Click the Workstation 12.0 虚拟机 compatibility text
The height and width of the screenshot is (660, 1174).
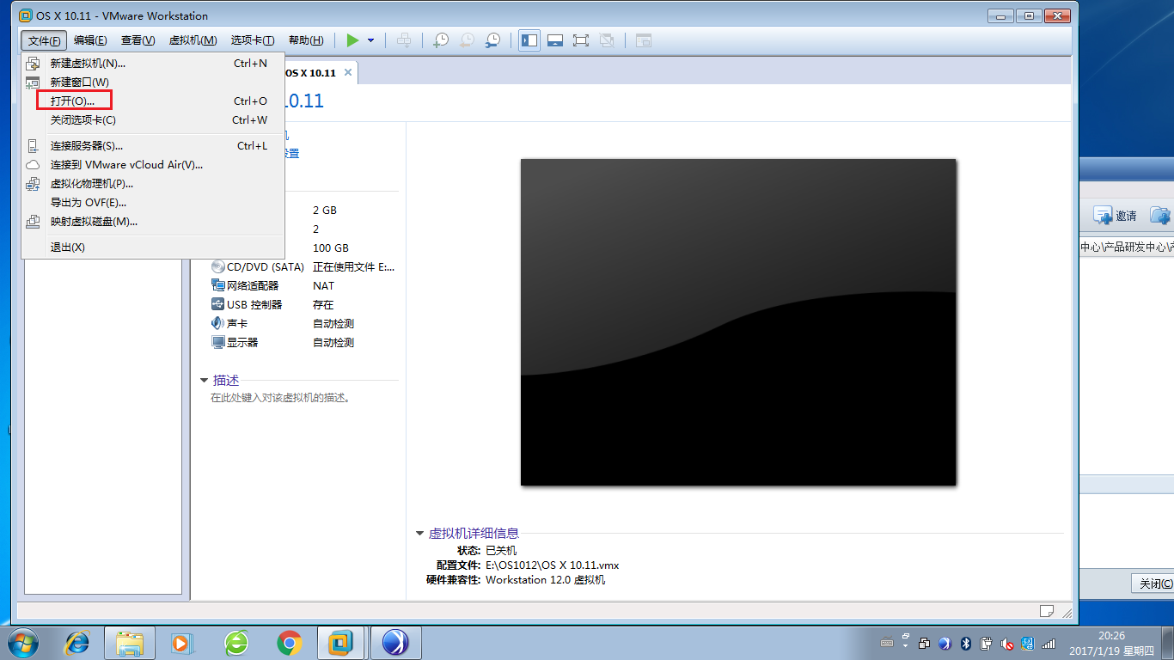545,580
